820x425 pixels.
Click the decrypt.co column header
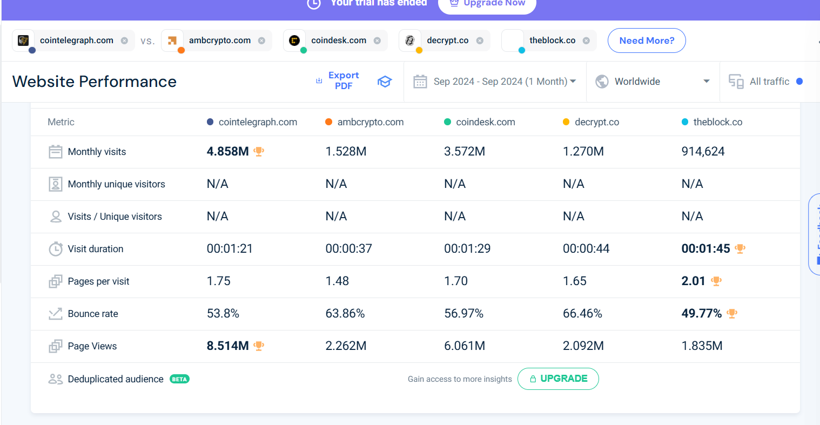591,122
